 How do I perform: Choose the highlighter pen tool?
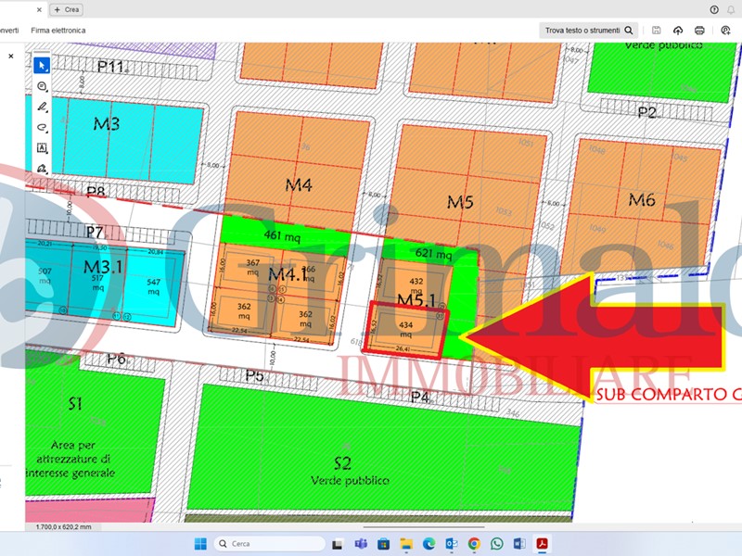click(42, 107)
